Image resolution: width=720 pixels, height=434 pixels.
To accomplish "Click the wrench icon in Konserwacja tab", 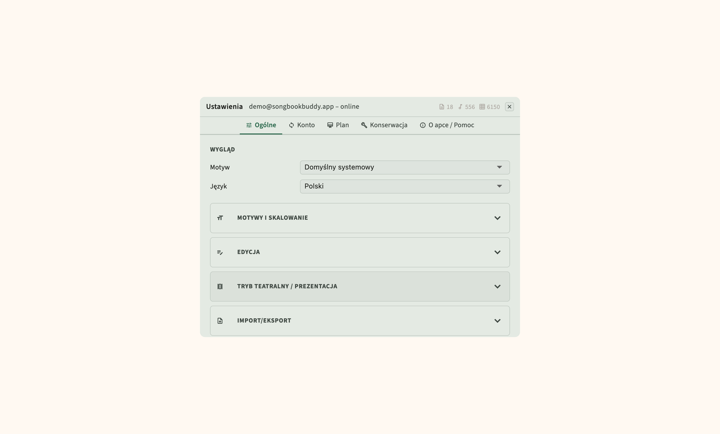I will pos(364,125).
